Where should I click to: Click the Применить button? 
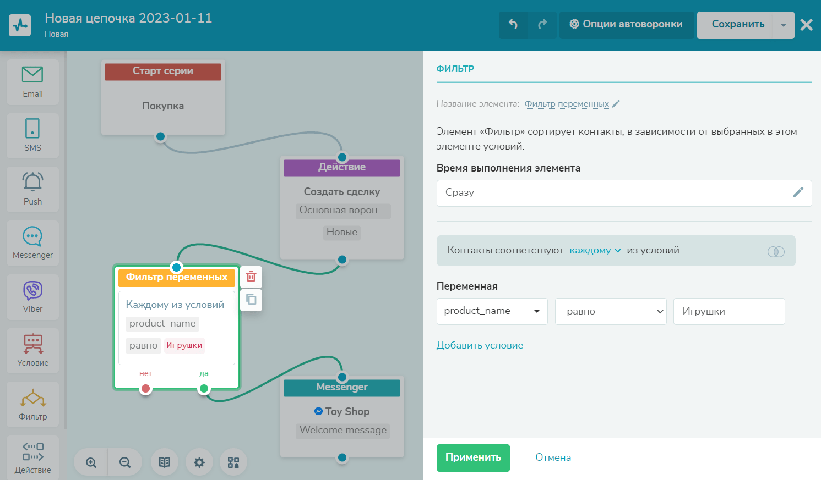pos(473,457)
